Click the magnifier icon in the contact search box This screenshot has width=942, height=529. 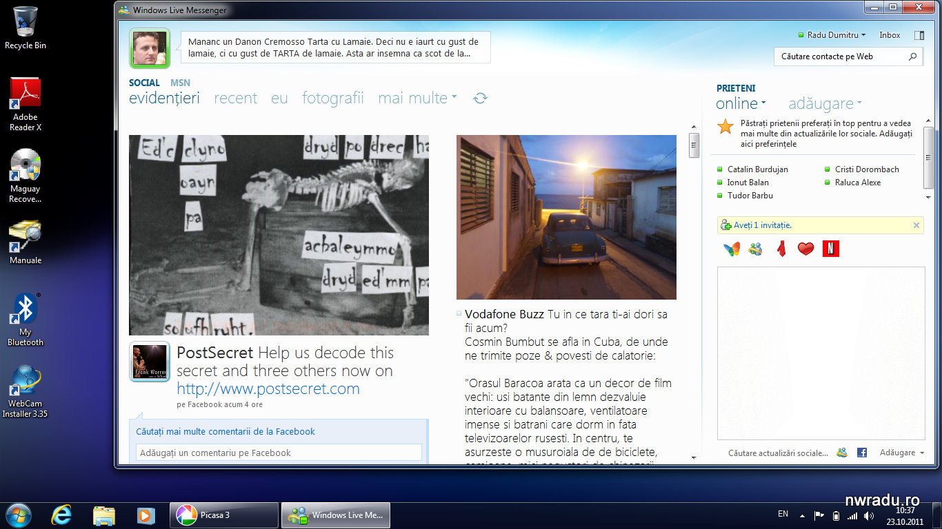click(912, 56)
